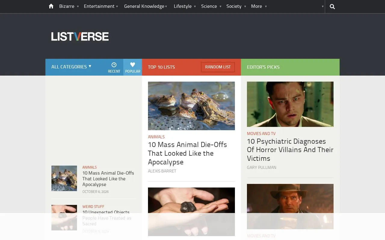Image resolution: width=385 pixels, height=240 pixels.
Task: Expand the Lifestyle menu arrow
Action: pos(195,7)
